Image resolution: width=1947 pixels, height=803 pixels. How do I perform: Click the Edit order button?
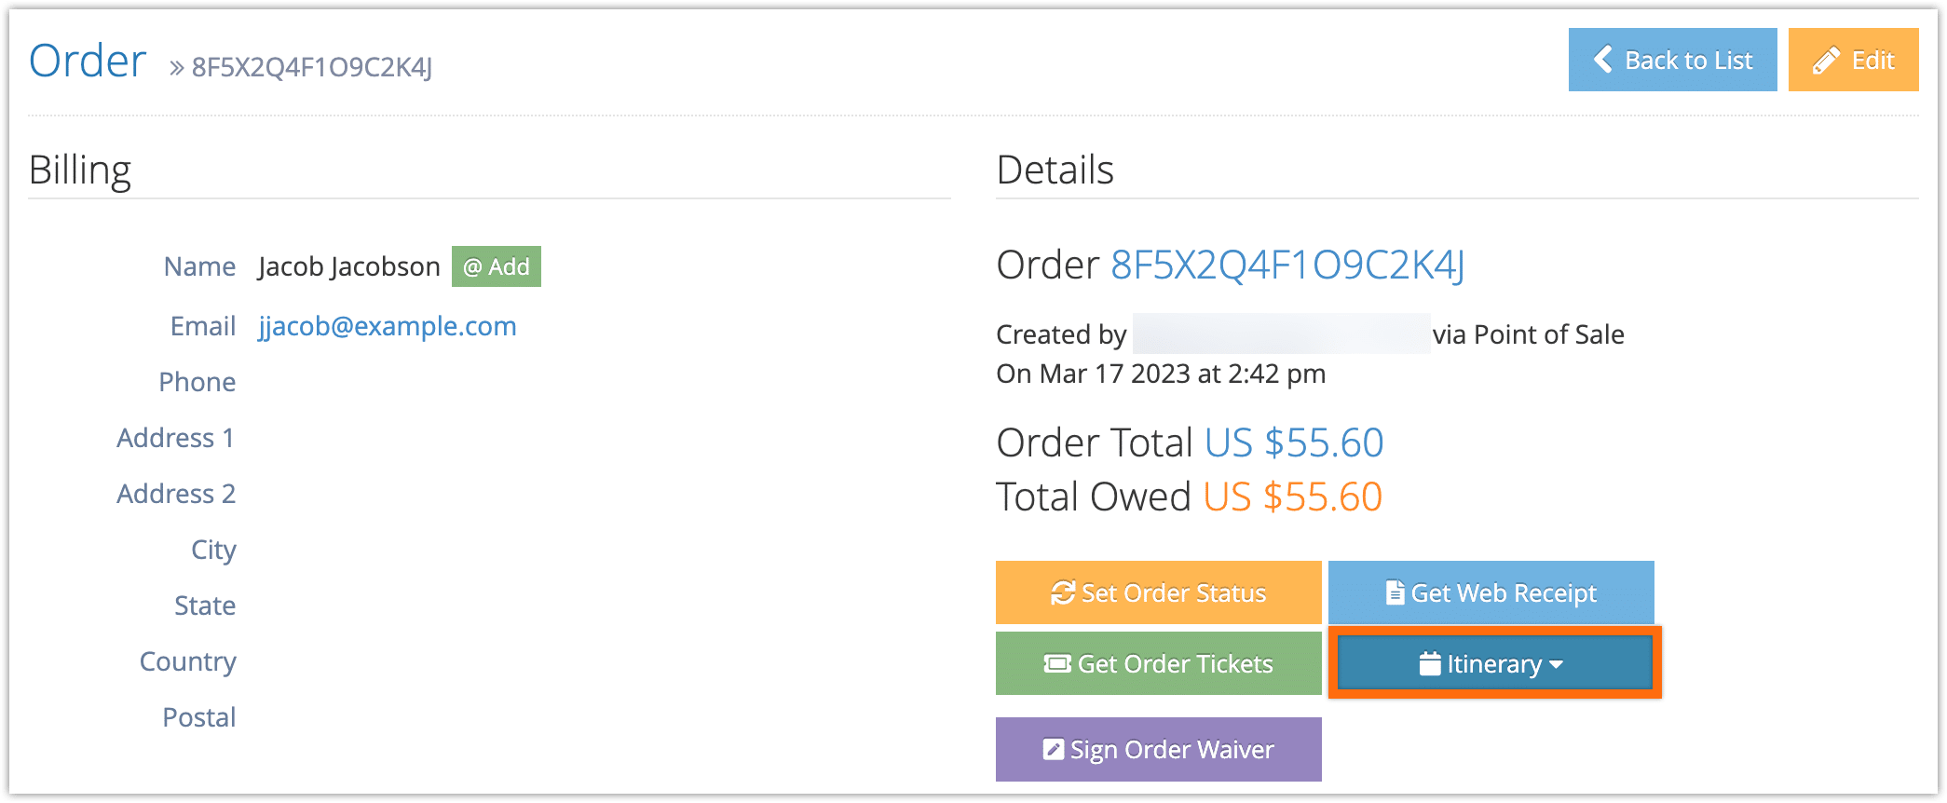pyautogui.click(x=1853, y=60)
